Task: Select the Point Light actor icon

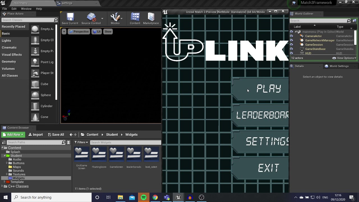Action: pyautogui.click(x=35, y=62)
